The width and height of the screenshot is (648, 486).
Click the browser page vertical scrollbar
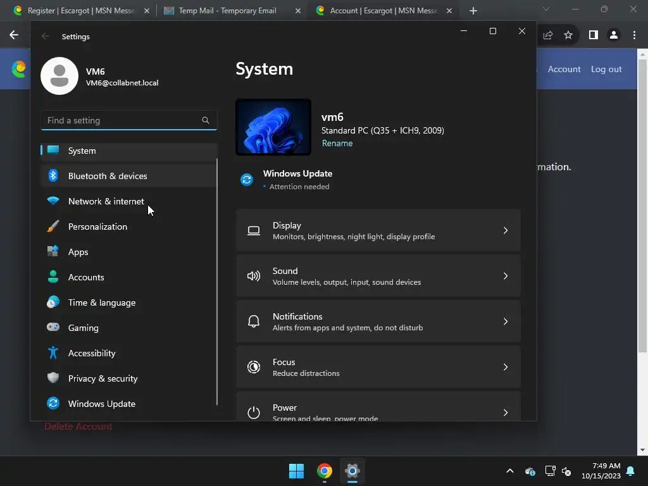[643, 207]
